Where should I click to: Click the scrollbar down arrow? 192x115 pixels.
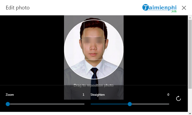pos(190,114)
